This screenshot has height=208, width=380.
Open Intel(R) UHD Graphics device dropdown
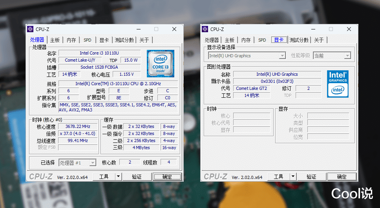[x=247, y=56]
